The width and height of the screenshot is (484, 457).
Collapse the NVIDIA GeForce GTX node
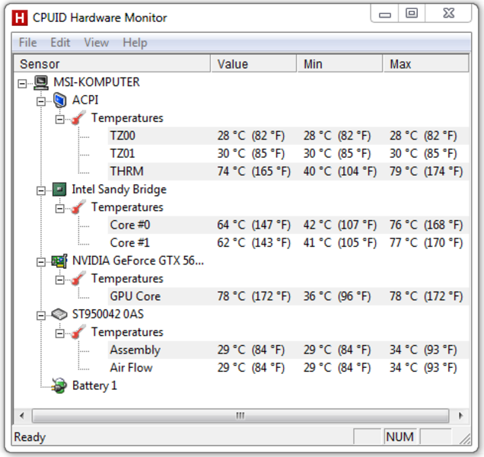pyautogui.click(x=41, y=262)
